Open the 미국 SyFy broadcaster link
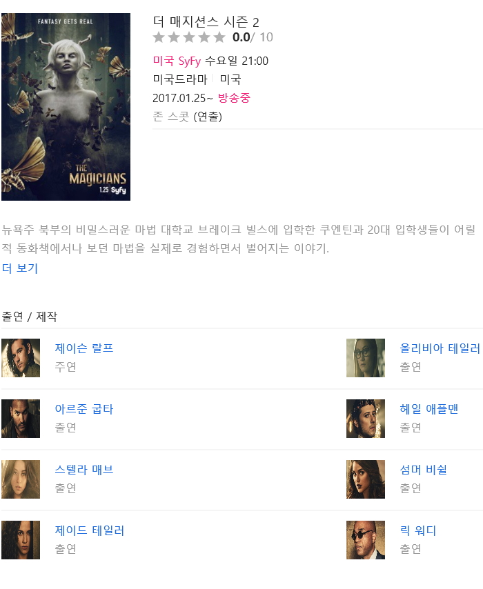This screenshot has height=589, width=483. coord(177,61)
